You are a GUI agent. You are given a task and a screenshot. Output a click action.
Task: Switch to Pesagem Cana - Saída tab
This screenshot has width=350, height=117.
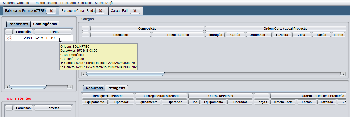(x=78, y=11)
